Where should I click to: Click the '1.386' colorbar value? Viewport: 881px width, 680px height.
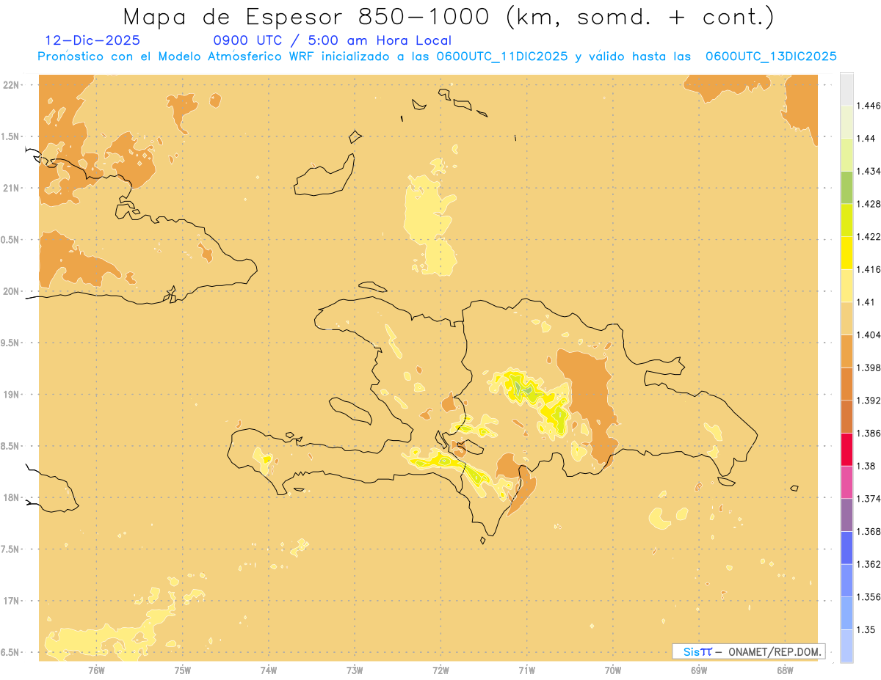point(868,433)
